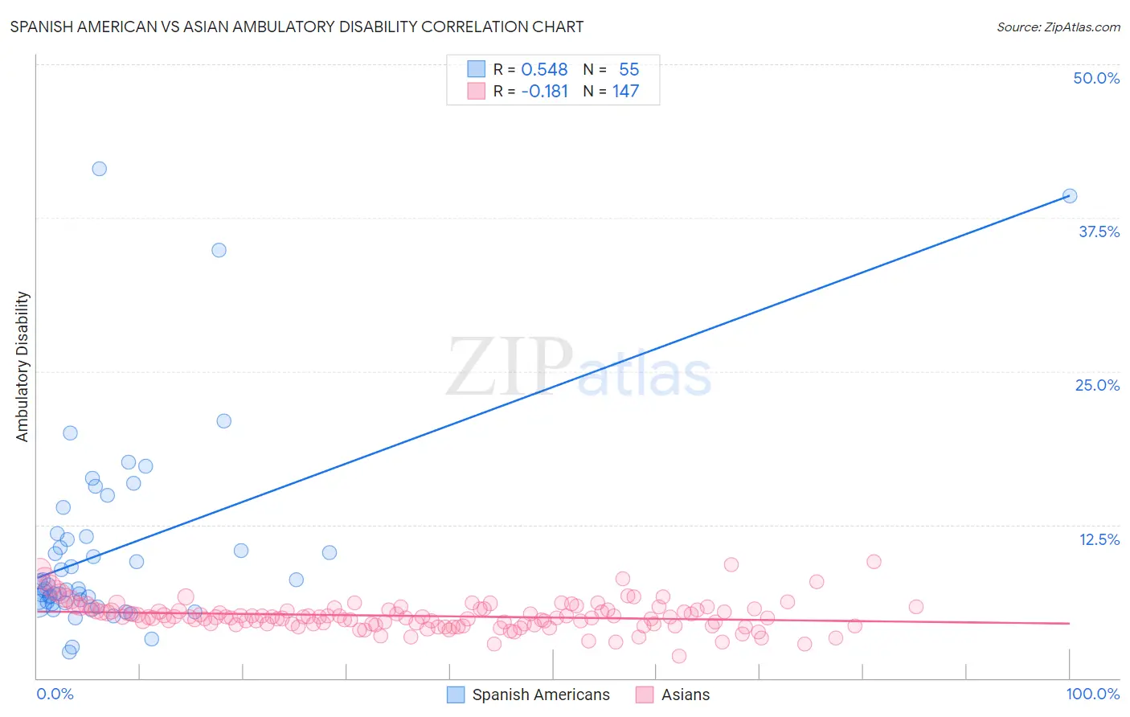Click the 12.5% y-axis label
The height and width of the screenshot is (717, 1130).
click(1099, 539)
